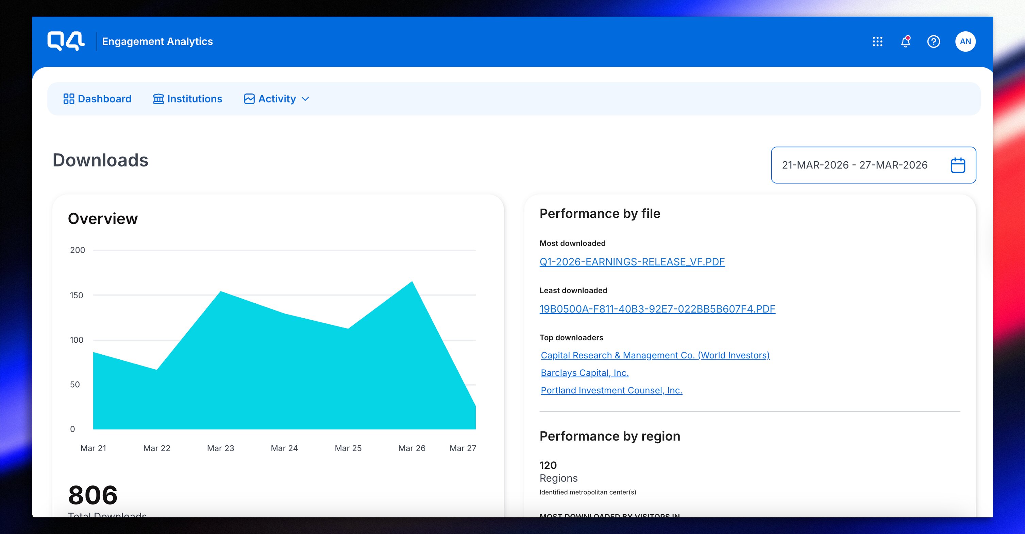Open Portland Investment Counsel, Inc. link
1025x534 pixels.
pos(611,390)
